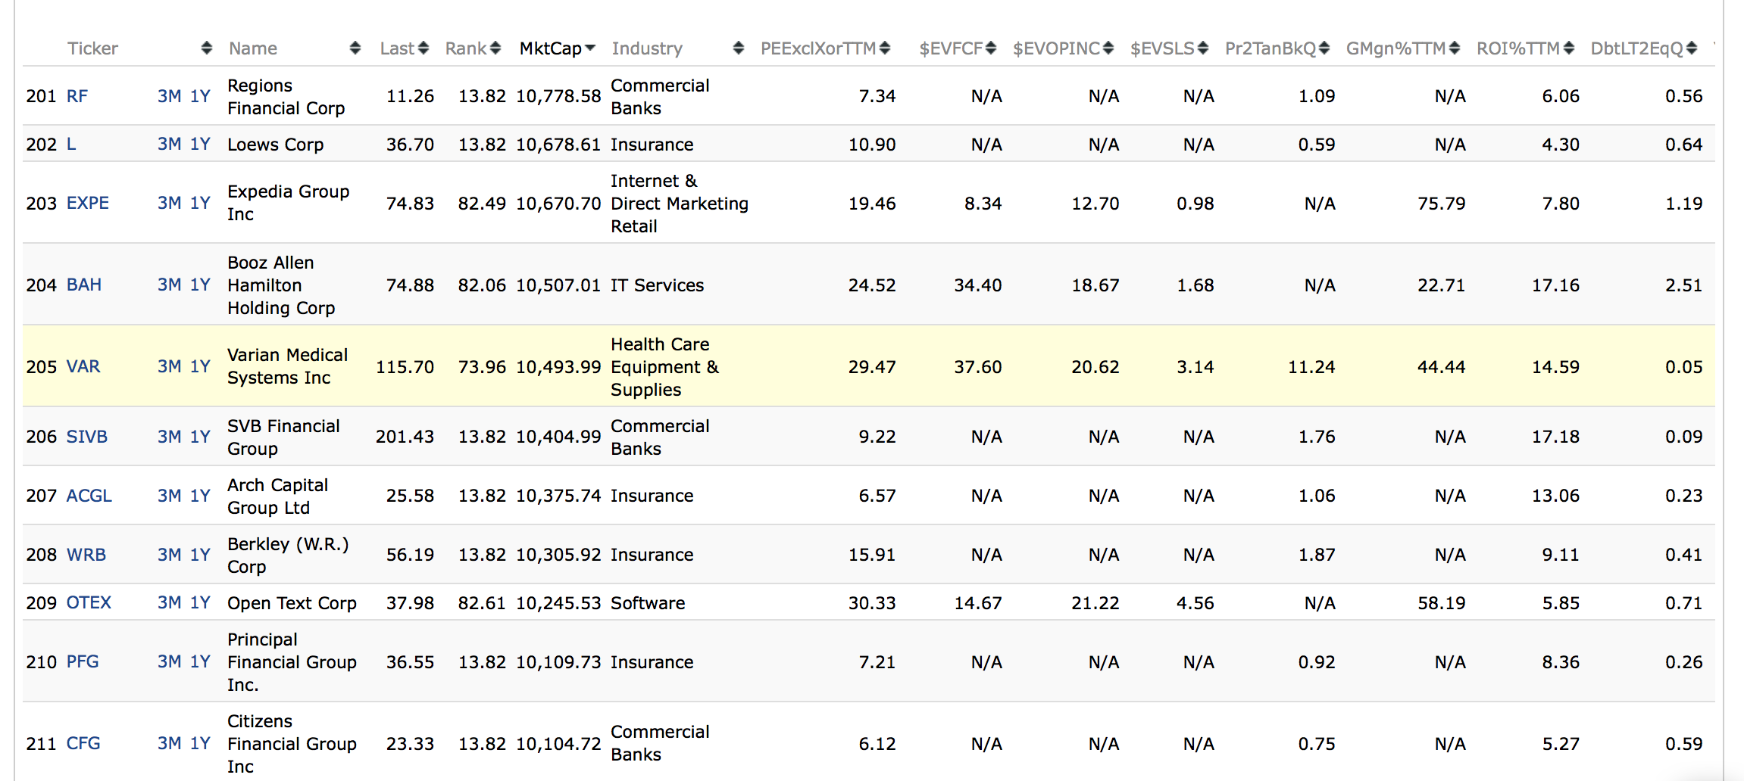Open the EXPE ticker link
Viewport: 1744px width, 781px height.
88,203
